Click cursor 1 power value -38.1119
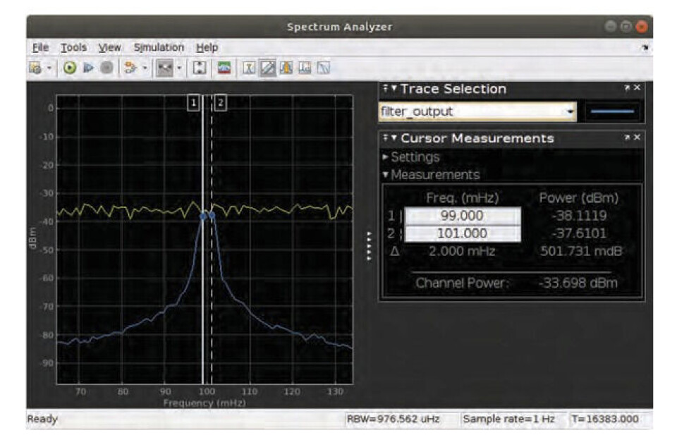This screenshot has width=677, height=440. pyautogui.click(x=580, y=216)
